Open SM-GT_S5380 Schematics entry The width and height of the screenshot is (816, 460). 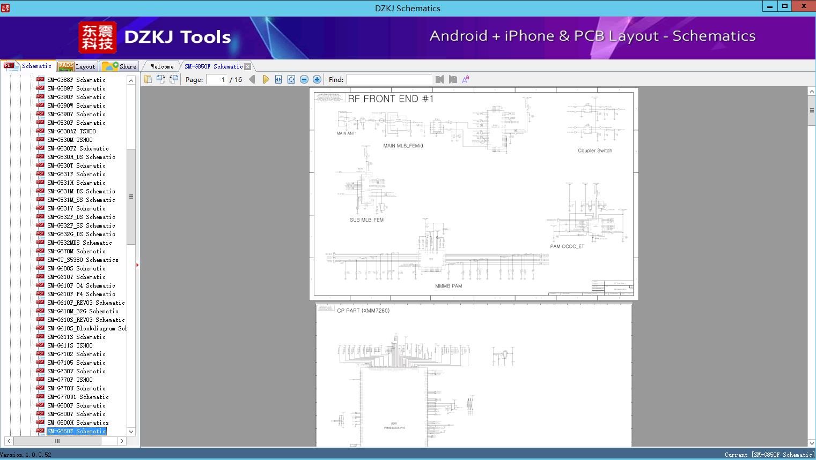pyautogui.click(x=83, y=260)
